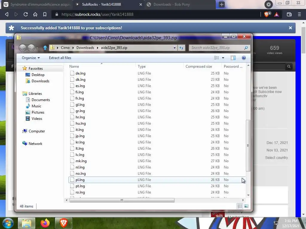Viewport: 306px width, 229px height.
Task: Click Explorer Up arrow button
Action: (45, 48)
